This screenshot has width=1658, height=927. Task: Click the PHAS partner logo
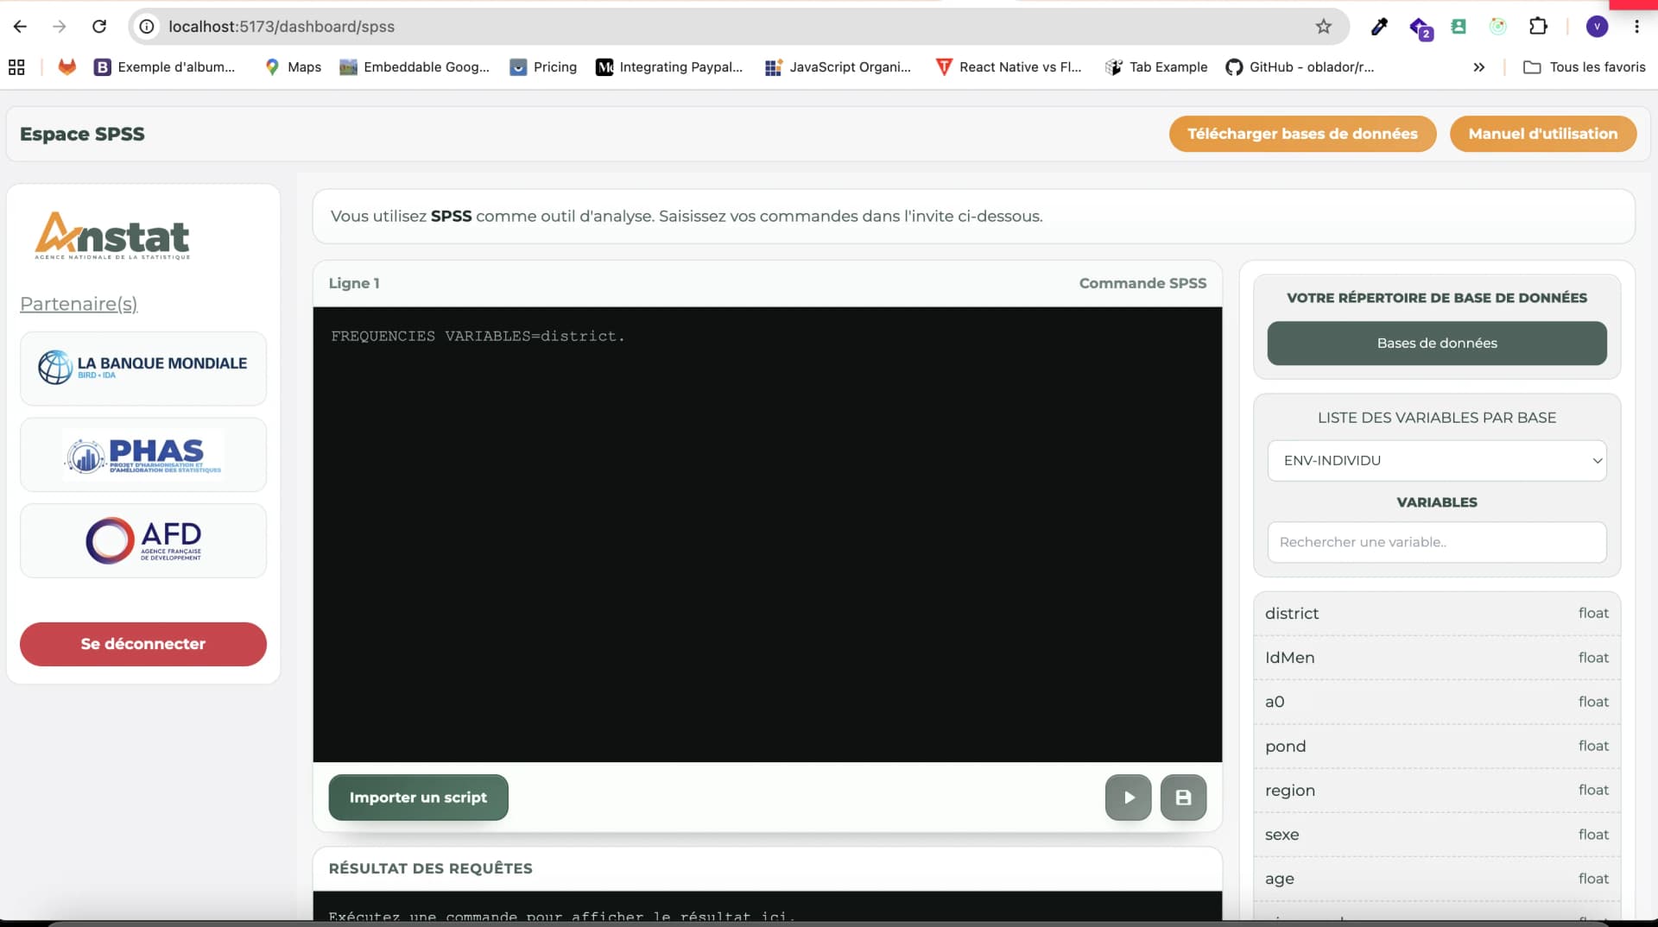143,455
